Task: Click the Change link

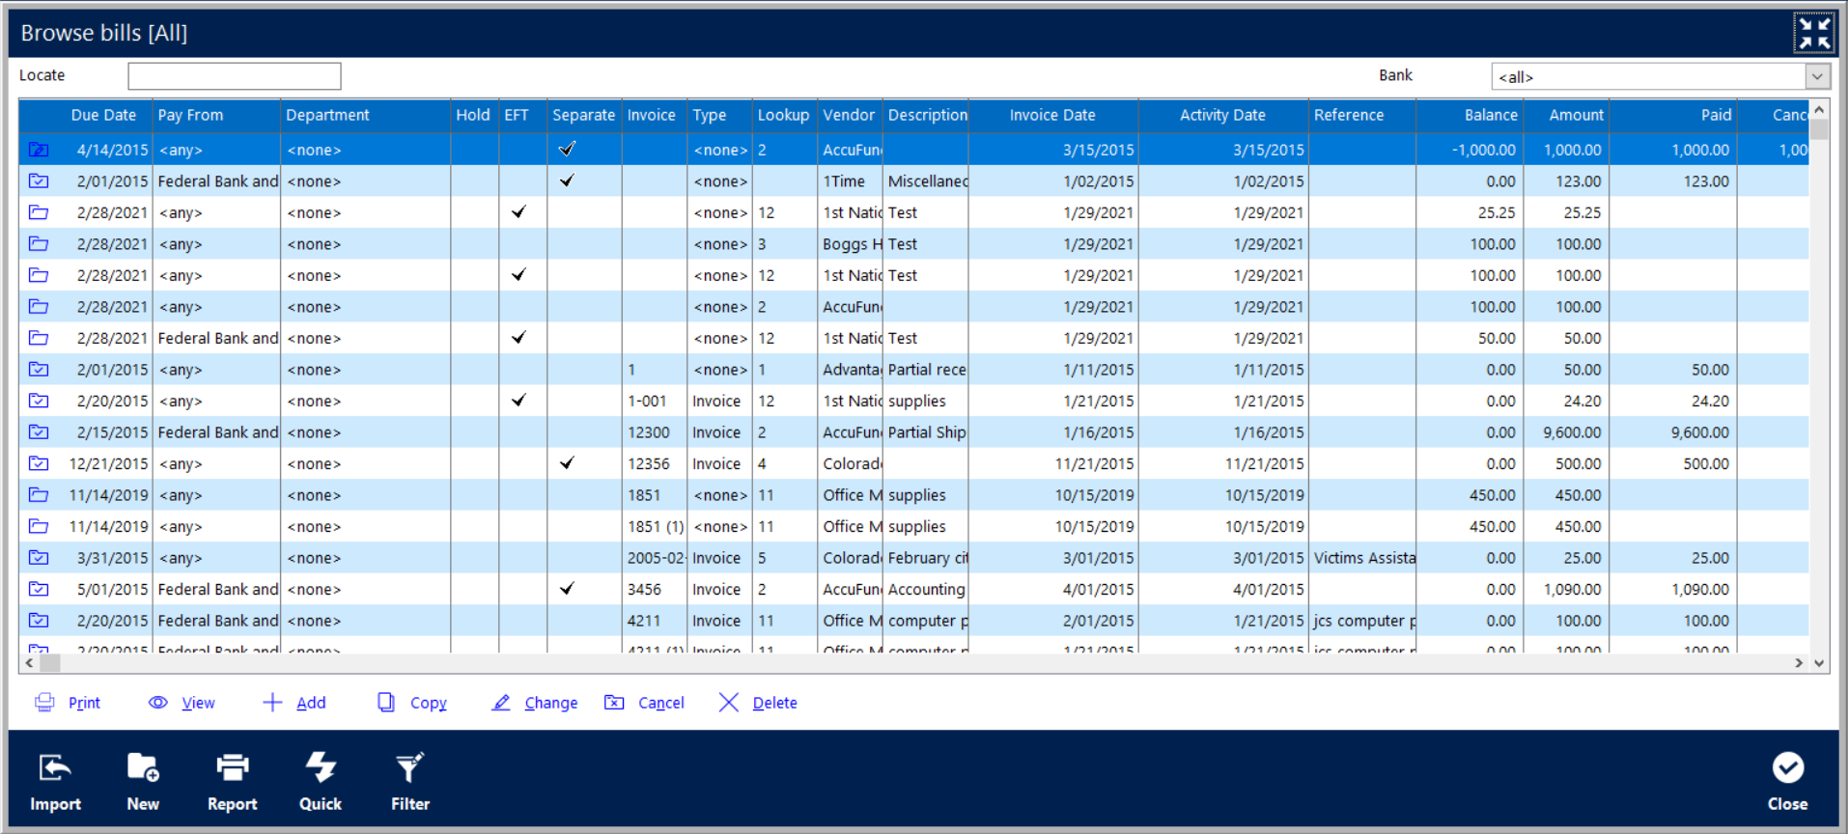Action: pos(550,703)
